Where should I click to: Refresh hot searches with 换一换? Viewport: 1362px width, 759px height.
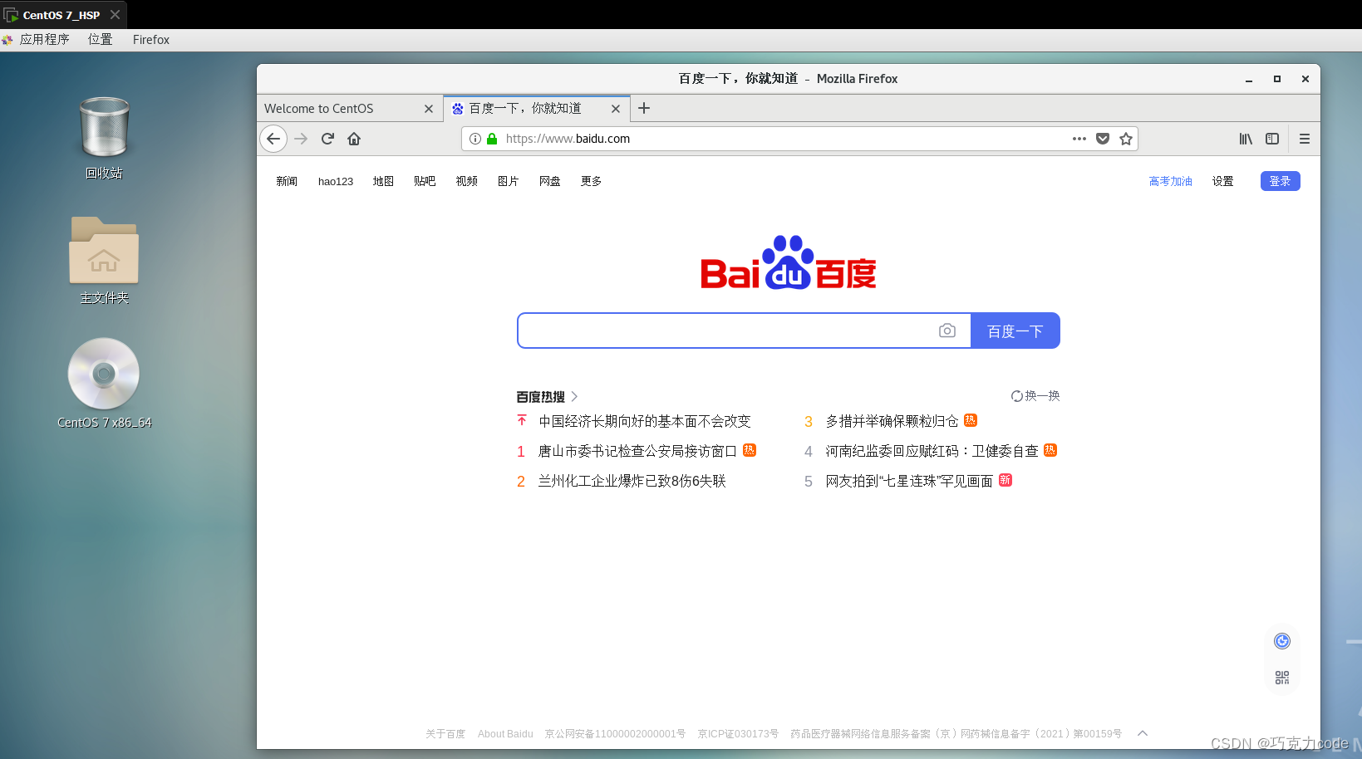click(x=1035, y=396)
